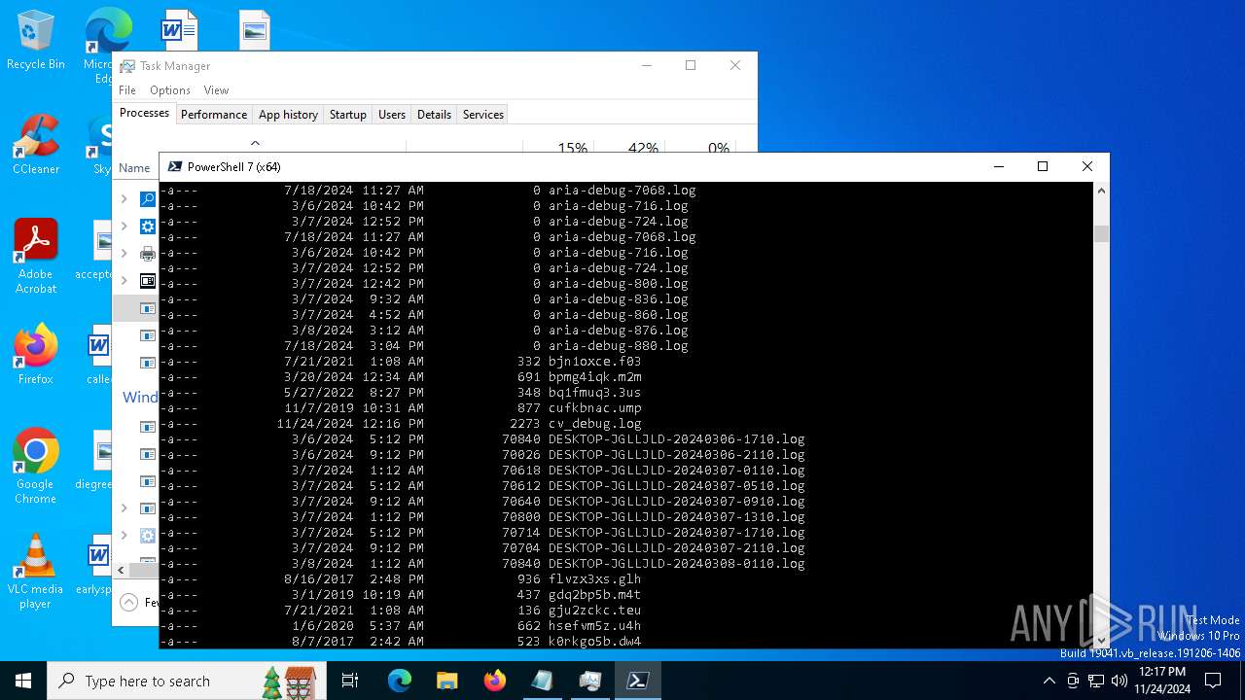Screen dimensions: 1245x700
Task: Select the 'earlysp…' Word document on desktop
Action: pyautogui.click(x=97, y=564)
